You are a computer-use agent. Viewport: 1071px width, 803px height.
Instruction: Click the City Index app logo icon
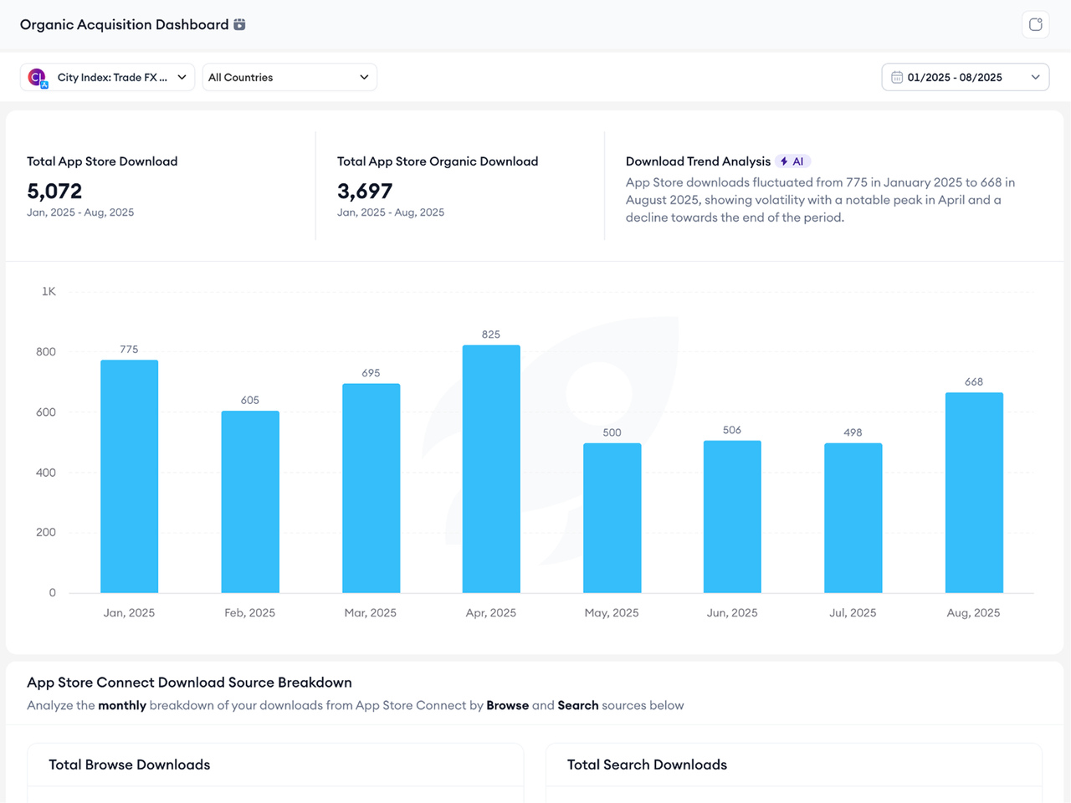tap(38, 78)
